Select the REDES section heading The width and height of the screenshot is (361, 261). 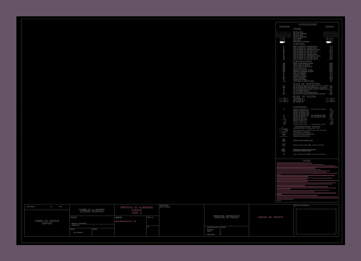(x=297, y=29)
